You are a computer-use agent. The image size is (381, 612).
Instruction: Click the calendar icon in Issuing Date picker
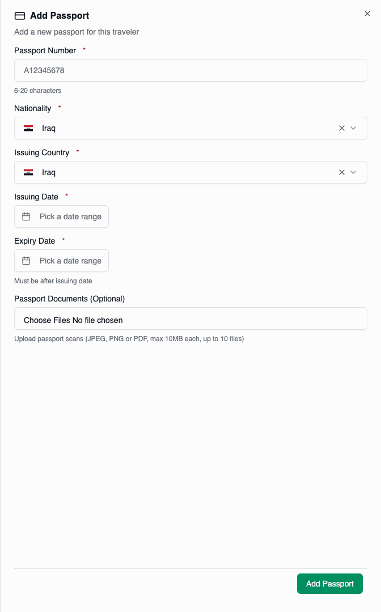click(x=27, y=216)
